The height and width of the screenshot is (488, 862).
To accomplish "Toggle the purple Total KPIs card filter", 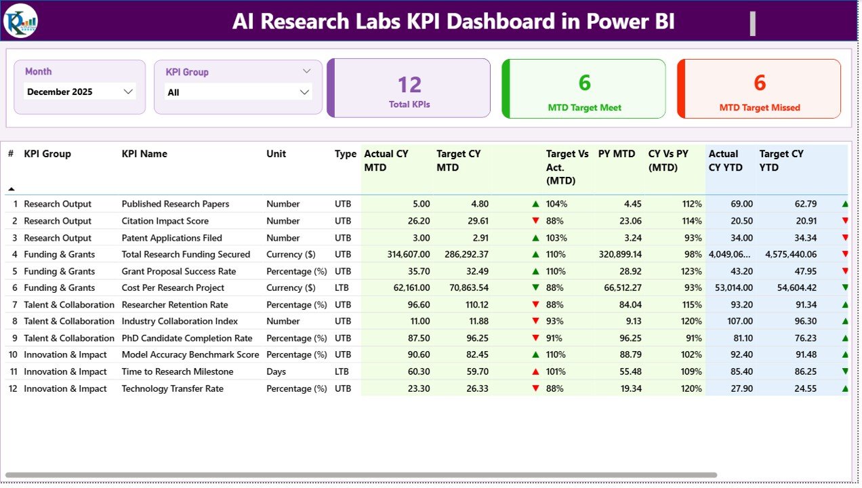I will point(408,88).
